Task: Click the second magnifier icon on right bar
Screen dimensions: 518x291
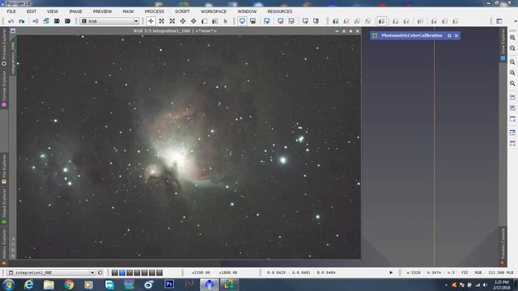Action: tap(512, 48)
